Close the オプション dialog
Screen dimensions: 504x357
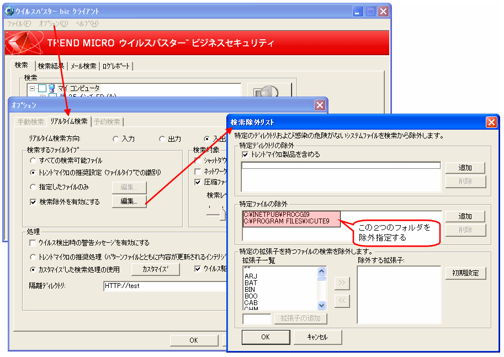pyautogui.click(x=320, y=105)
